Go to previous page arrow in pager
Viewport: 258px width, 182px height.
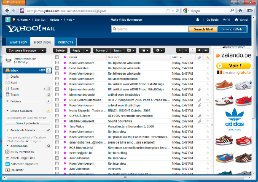(186, 50)
